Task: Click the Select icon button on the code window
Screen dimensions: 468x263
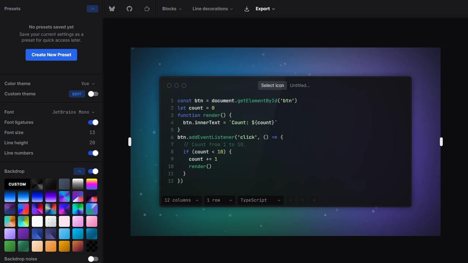Action: point(272,85)
